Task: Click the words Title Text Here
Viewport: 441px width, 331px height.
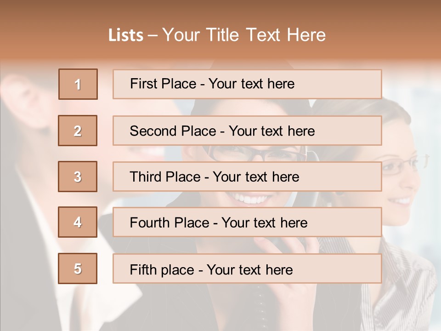Action: coord(266,35)
